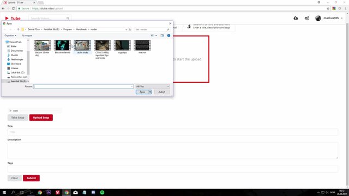Screen dimensions: 349x196
Task: Click the browser URL address bar
Action: click(x=171, y=9)
